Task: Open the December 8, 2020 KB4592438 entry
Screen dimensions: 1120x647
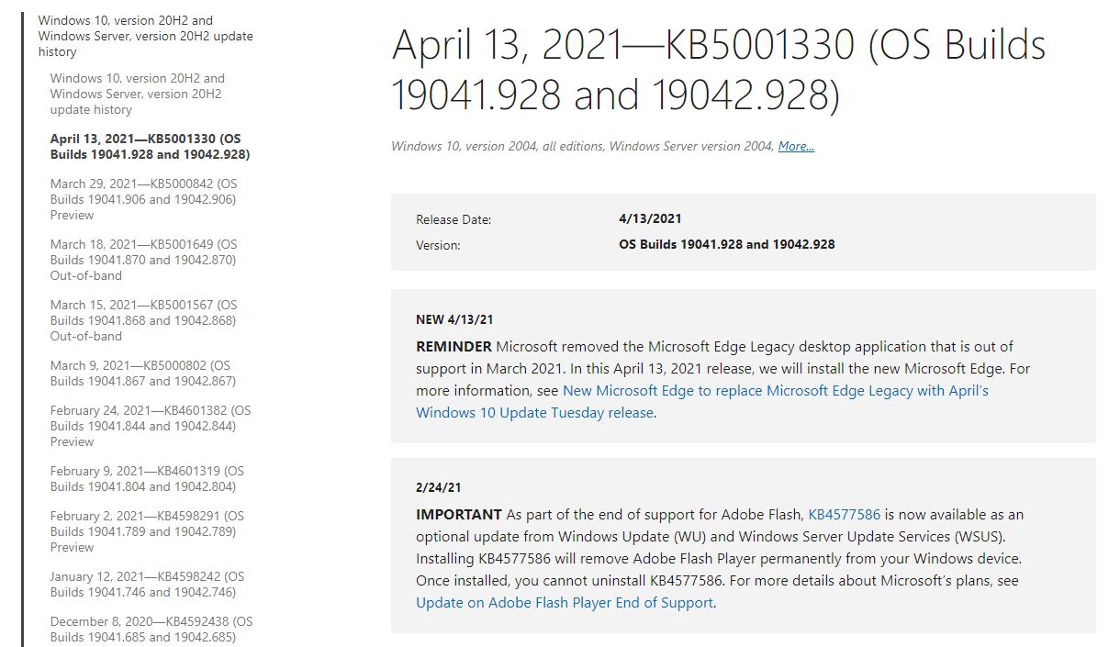Action: (x=151, y=629)
